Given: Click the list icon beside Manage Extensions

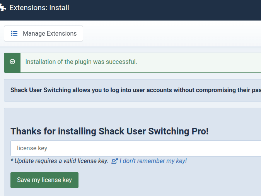Looking at the screenshot, I should tap(14, 33).
